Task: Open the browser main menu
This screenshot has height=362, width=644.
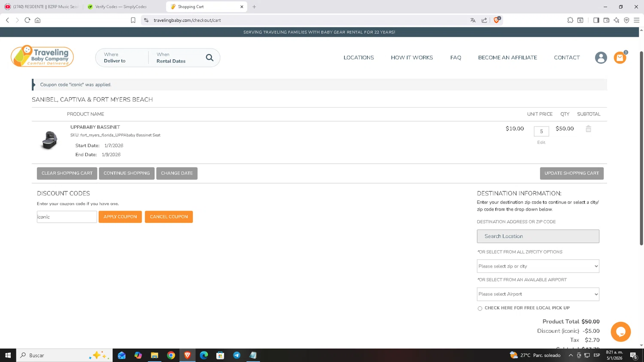Action: click(x=637, y=20)
